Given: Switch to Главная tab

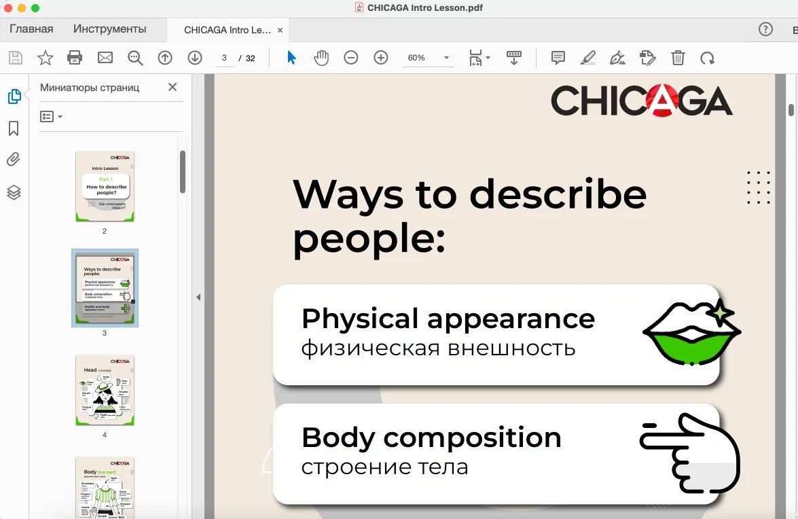Looking at the screenshot, I should click(31, 29).
